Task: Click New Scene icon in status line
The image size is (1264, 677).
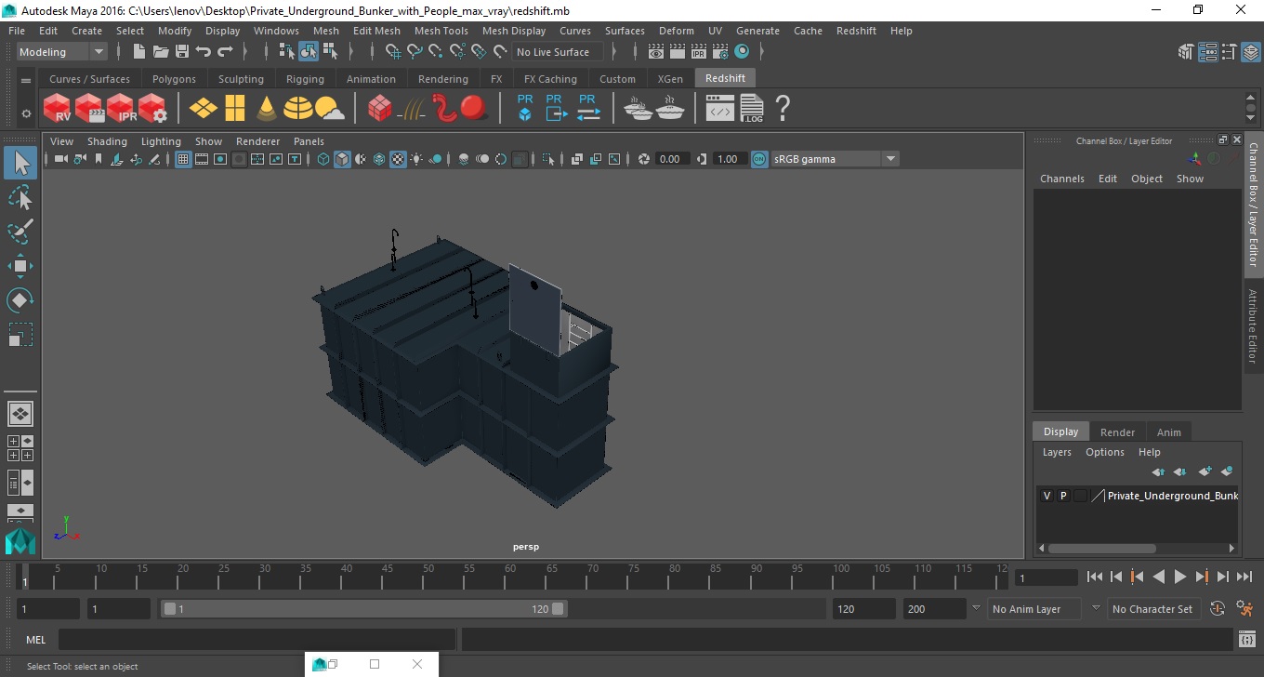Action: coord(139,52)
